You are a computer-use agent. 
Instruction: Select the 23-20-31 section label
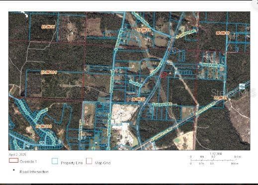[144, 30]
